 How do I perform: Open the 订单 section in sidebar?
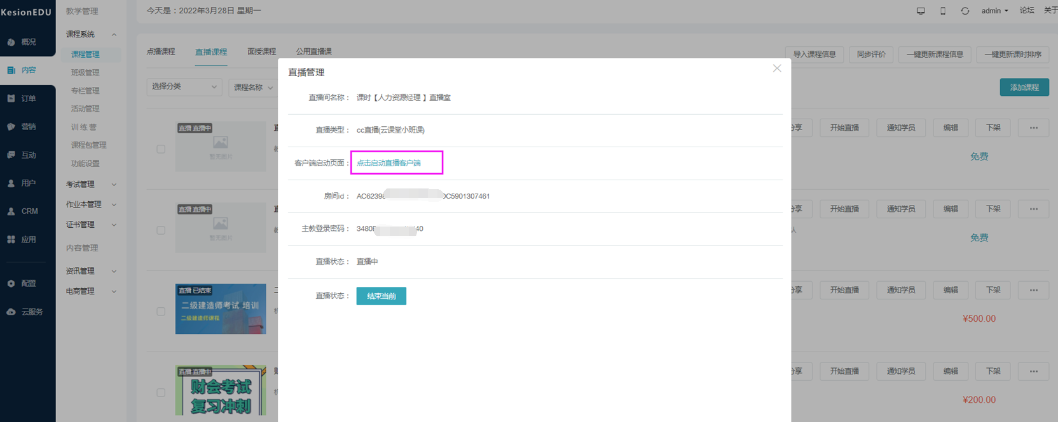(x=27, y=98)
